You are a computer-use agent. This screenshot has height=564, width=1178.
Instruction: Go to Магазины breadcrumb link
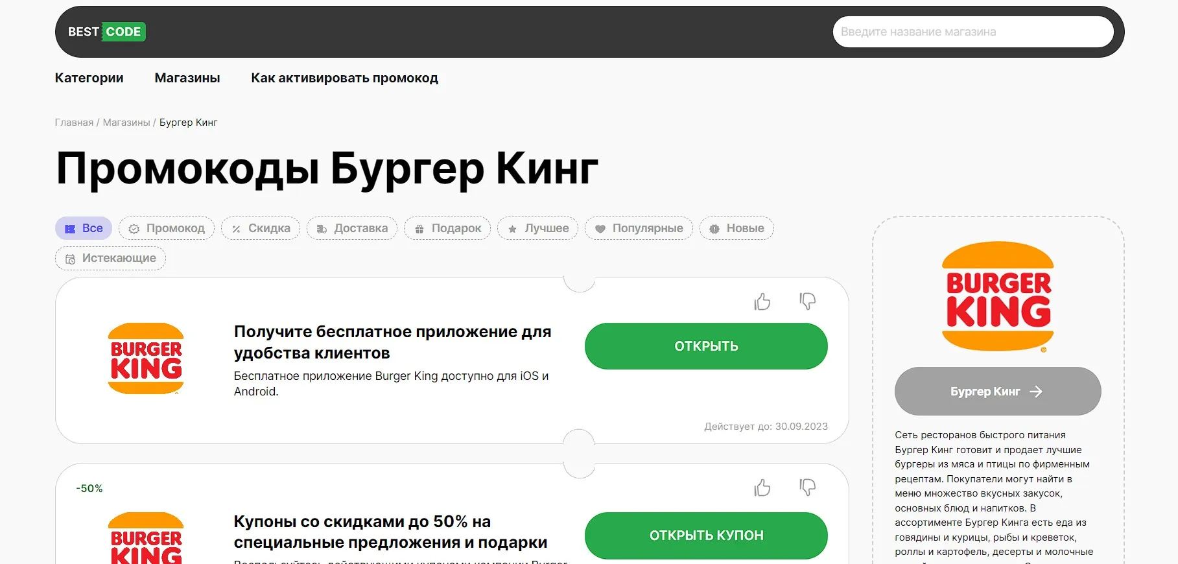point(126,123)
